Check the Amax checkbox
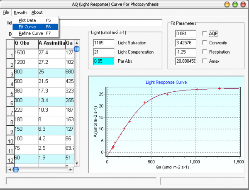Viewport: 249px width, 190px height. (x=205, y=61)
